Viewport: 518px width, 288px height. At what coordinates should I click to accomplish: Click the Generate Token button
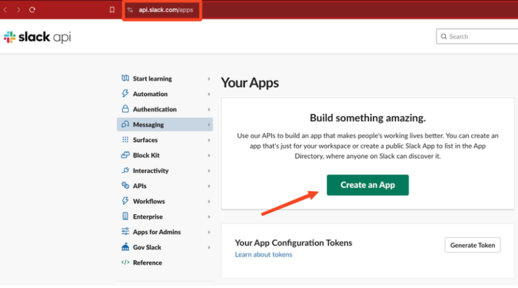473,245
